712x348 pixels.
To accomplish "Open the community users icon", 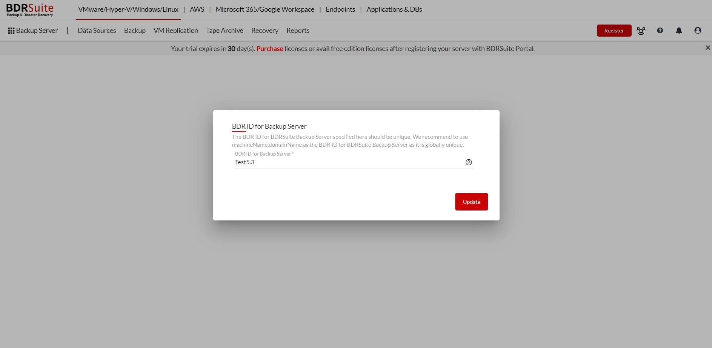I will coord(641,31).
